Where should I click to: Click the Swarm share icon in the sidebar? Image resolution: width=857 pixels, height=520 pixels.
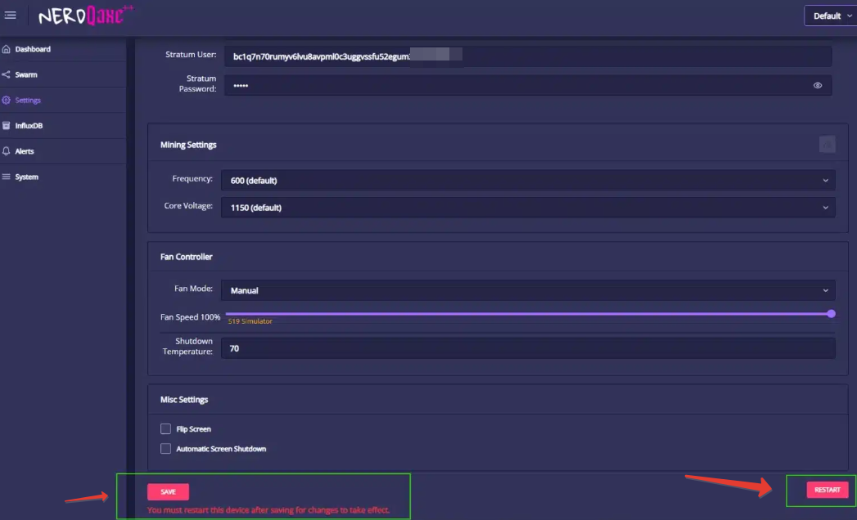[7, 74]
